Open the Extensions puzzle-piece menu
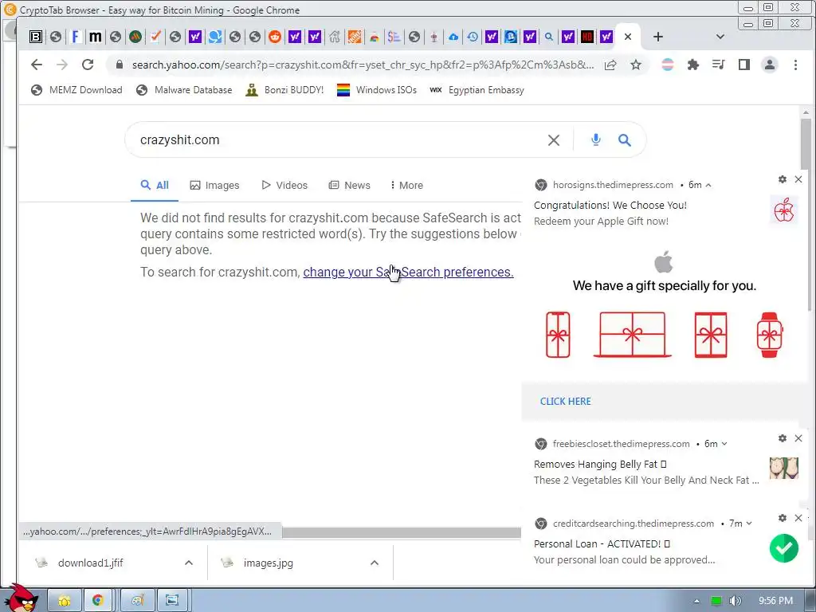The height and width of the screenshot is (612, 816). coord(692,65)
